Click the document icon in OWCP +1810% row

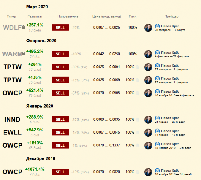pos(138,145)
